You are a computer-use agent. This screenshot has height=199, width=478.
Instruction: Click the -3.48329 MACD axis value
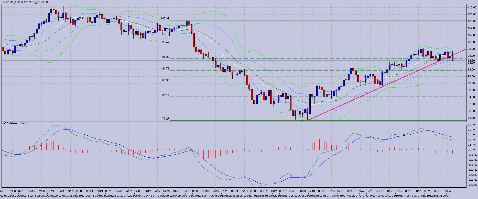tap(472, 185)
